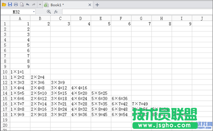Select column G header
Image resolution: width=213 pixels, height=131 pixels.
point(141,18)
